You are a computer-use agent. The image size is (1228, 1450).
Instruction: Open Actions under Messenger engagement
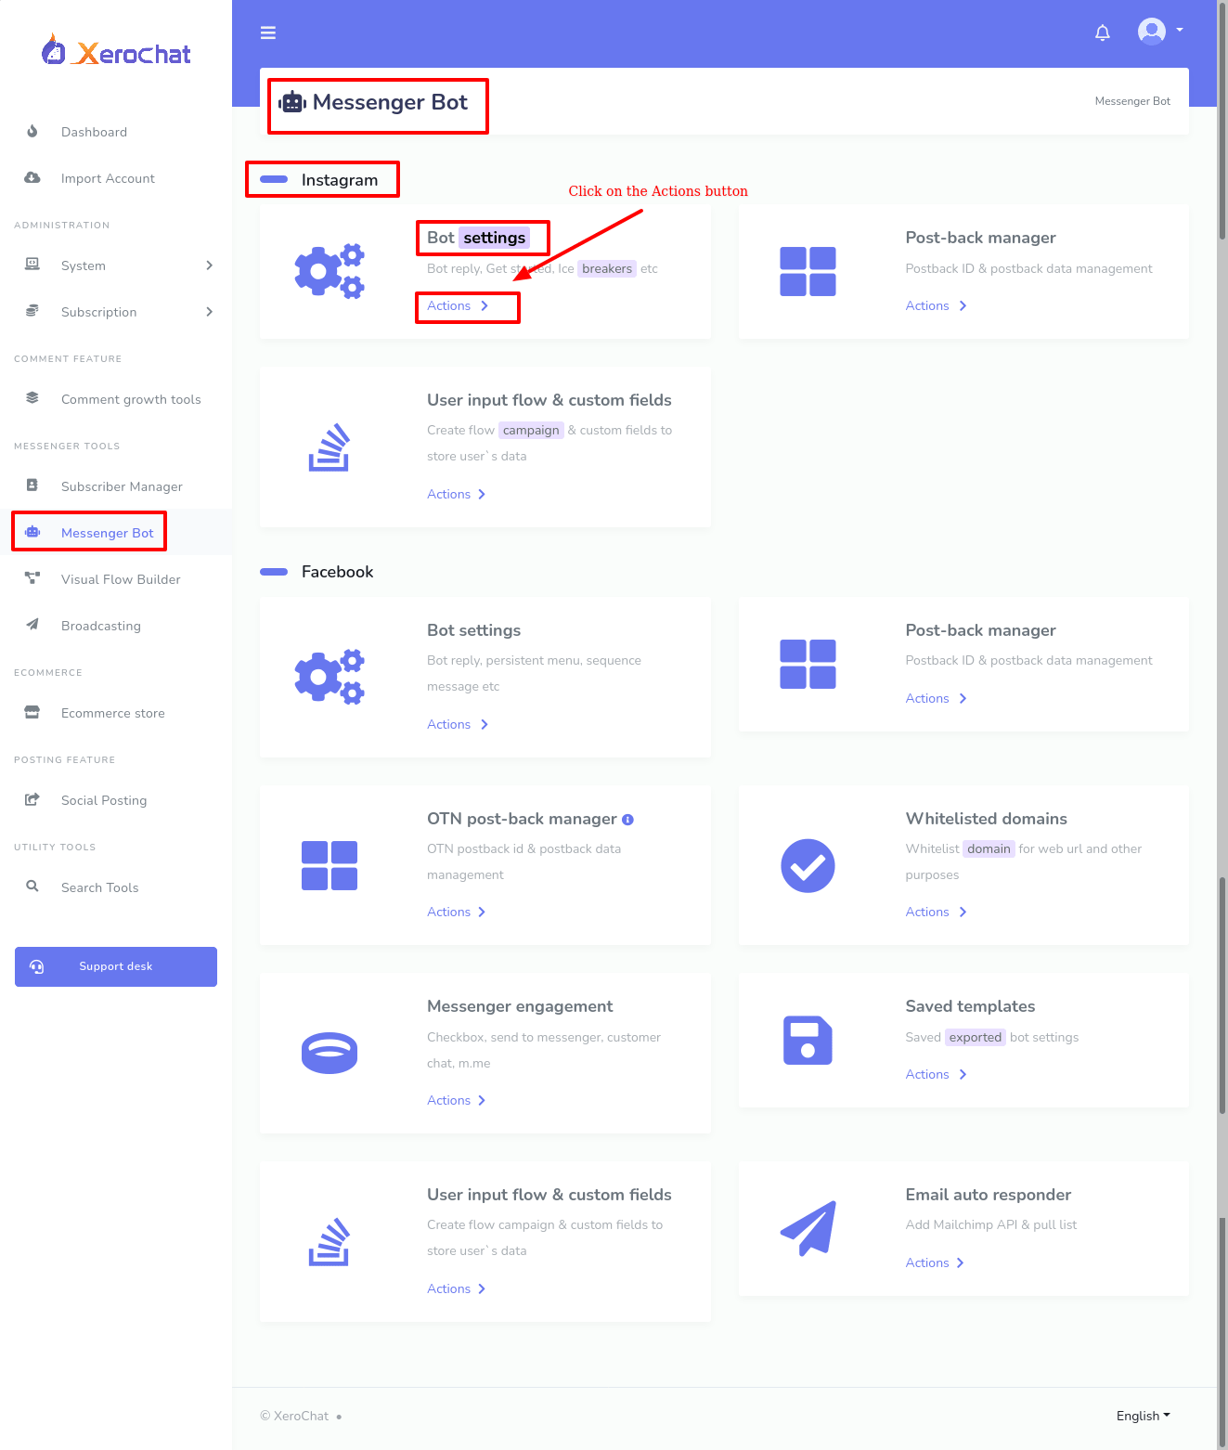[x=457, y=1100]
